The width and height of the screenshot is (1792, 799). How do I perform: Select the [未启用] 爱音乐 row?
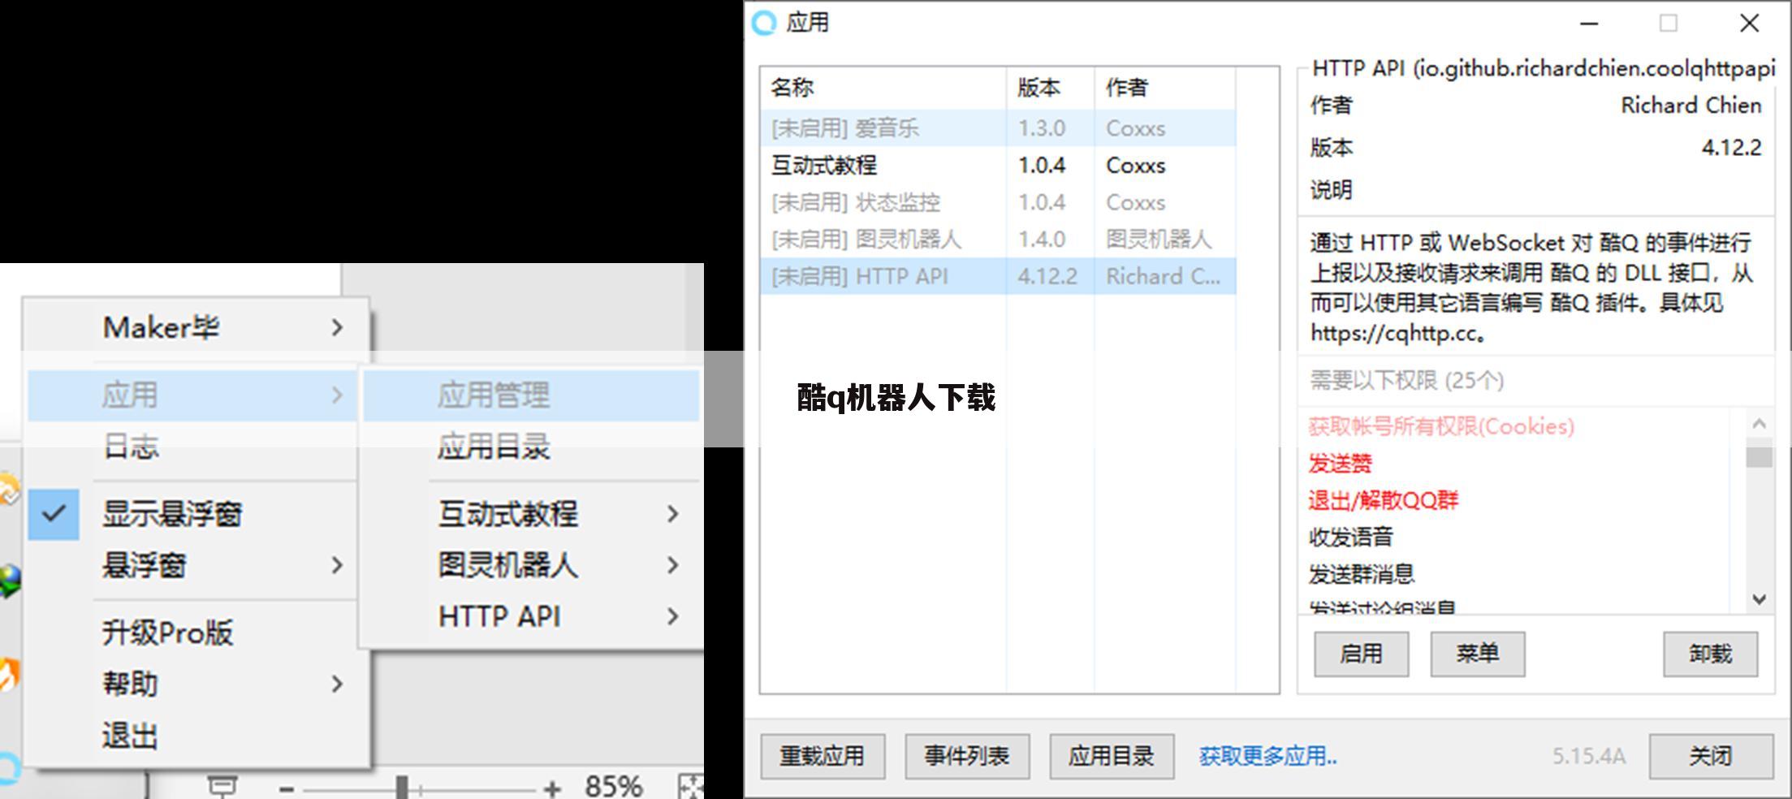coord(998,128)
